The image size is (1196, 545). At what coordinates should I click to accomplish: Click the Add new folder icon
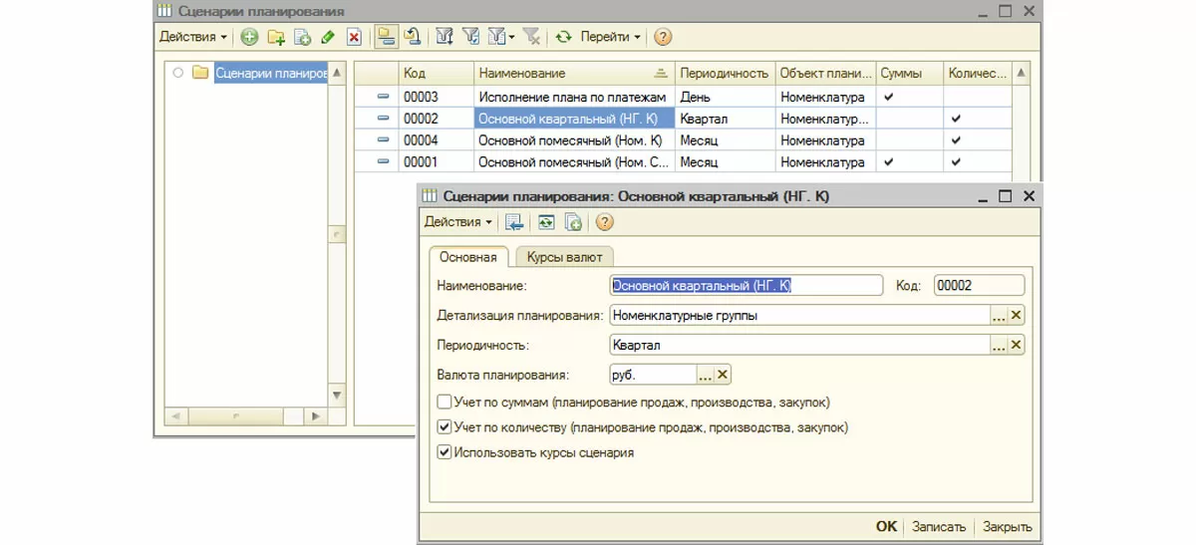[x=276, y=37]
